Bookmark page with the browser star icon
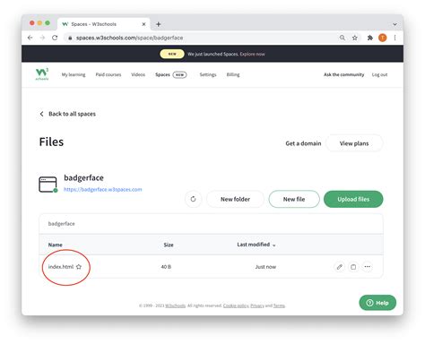Image resolution: width=425 pixels, height=344 pixels. tap(355, 38)
